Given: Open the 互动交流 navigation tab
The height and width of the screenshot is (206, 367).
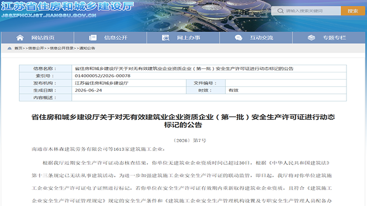Looking at the screenshot, I should (256, 38).
